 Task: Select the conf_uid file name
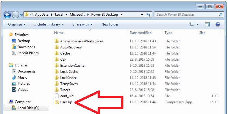pyautogui.click(x=67, y=96)
